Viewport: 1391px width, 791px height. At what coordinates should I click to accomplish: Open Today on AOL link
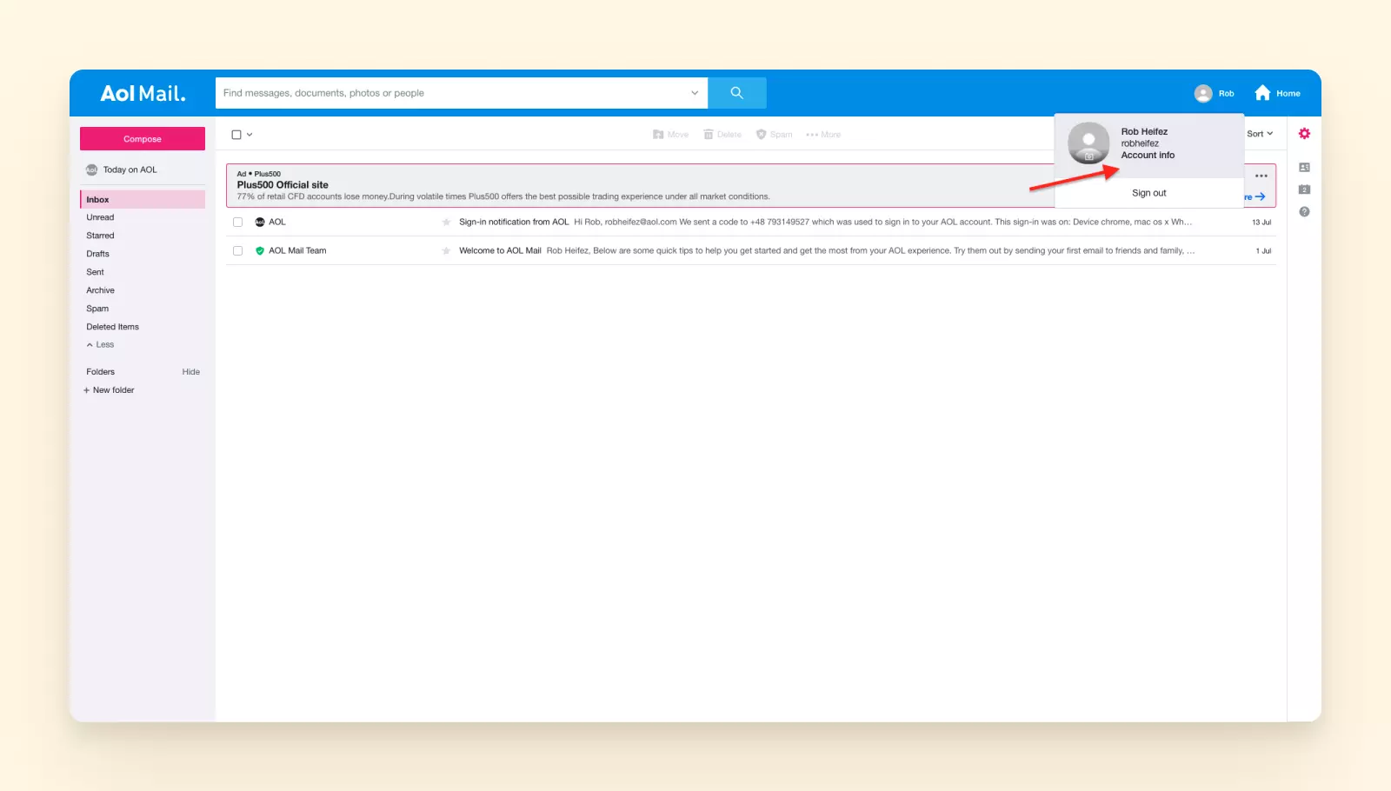tap(130, 170)
